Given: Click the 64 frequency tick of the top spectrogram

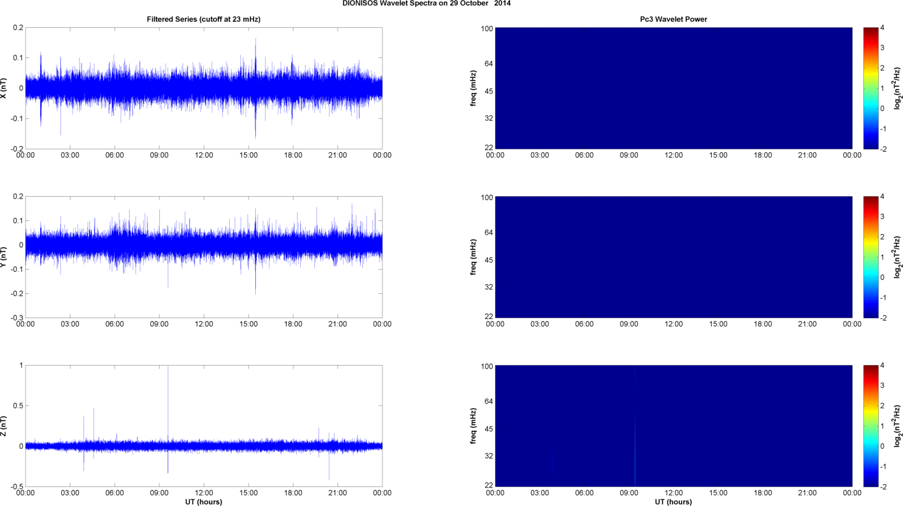Looking at the screenshot, I should tap(489, 64).
